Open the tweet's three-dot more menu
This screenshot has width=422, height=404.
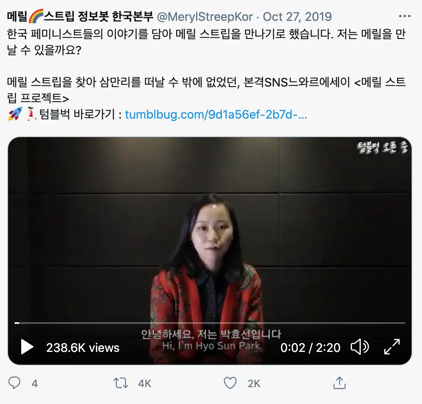404,16
